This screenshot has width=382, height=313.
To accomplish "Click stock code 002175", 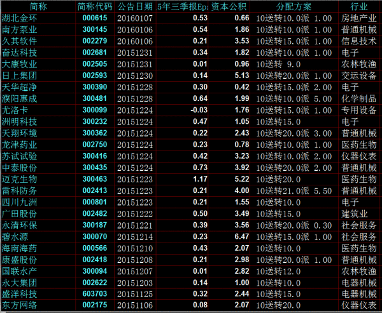I will (x=95, y=305).
